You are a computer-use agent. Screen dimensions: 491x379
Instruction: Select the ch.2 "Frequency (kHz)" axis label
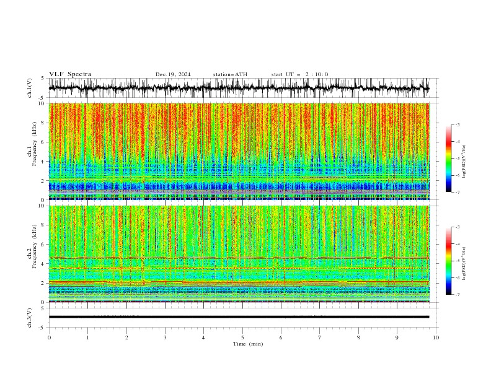tap(35, 246)
